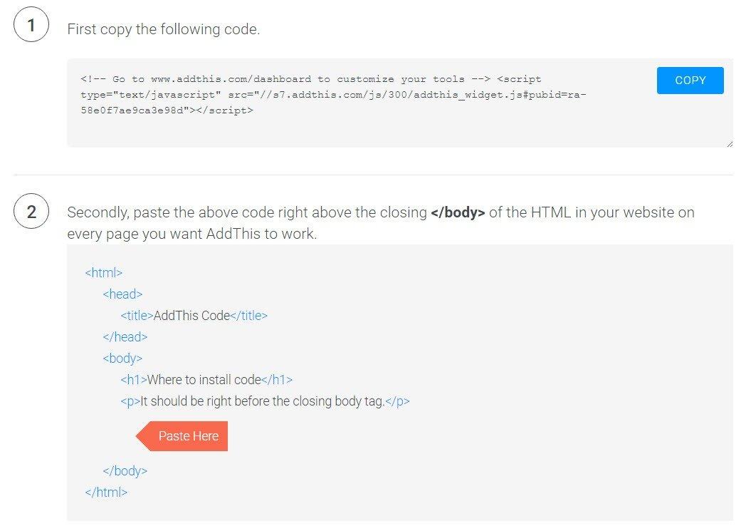This screenshot has width=751, height=526.
Task: Click the opening <html> tag line
Action: [103, 273]
